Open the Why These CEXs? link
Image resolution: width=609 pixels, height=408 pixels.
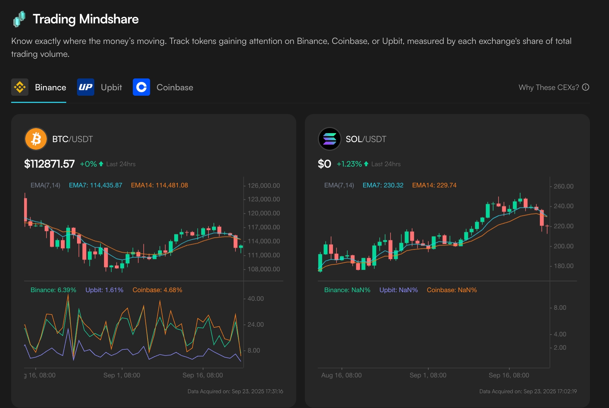tap(549, 87)
